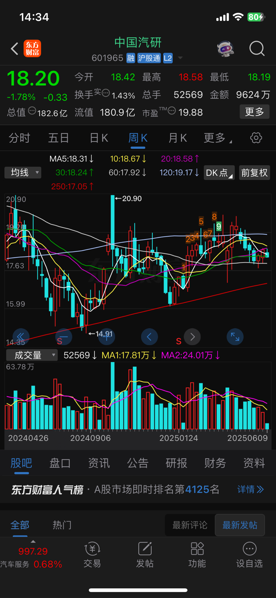Open 更多 quote details button
Screen dimensions: 276x598
click(x=254, y=112)
